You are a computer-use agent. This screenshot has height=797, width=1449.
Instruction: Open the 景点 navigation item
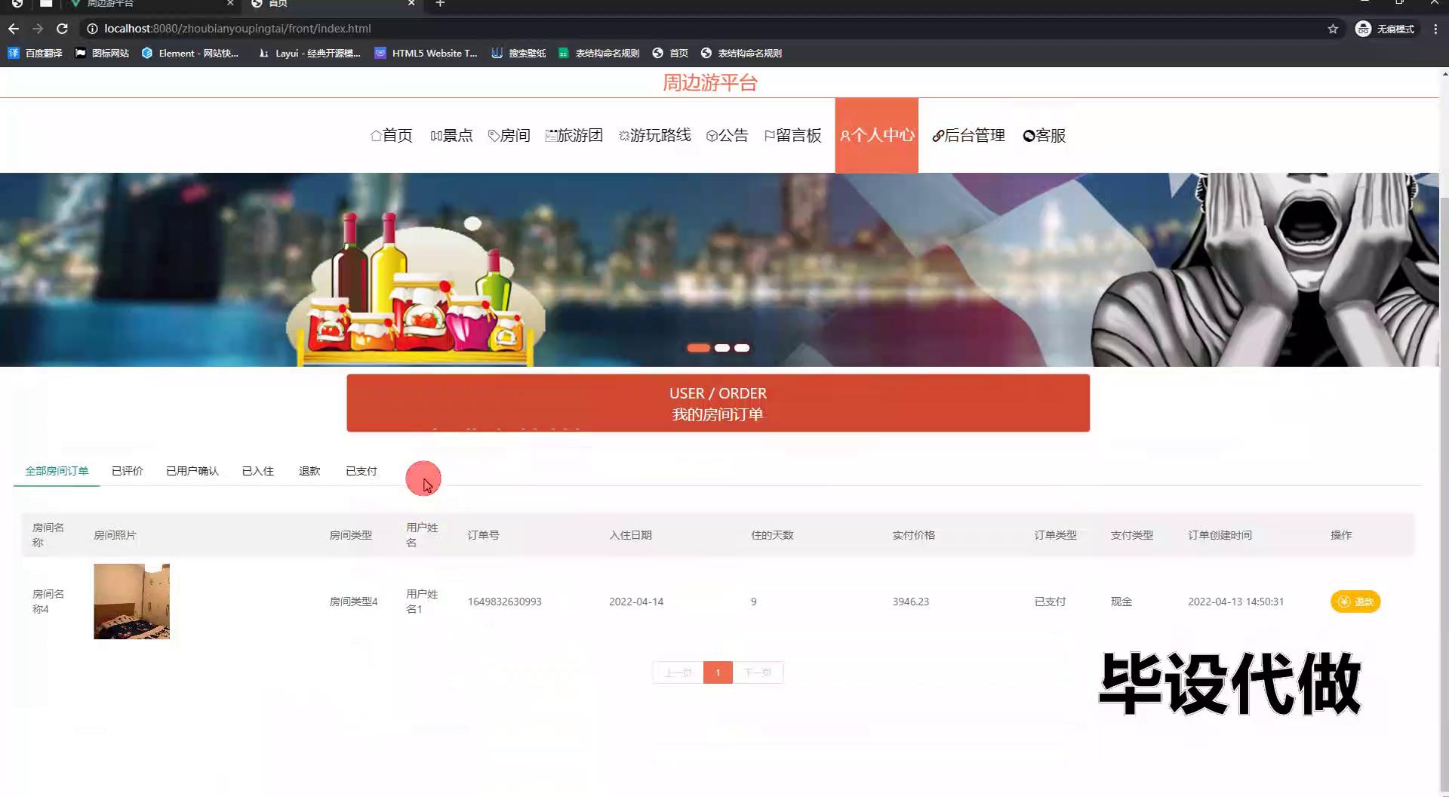(451, 136)
